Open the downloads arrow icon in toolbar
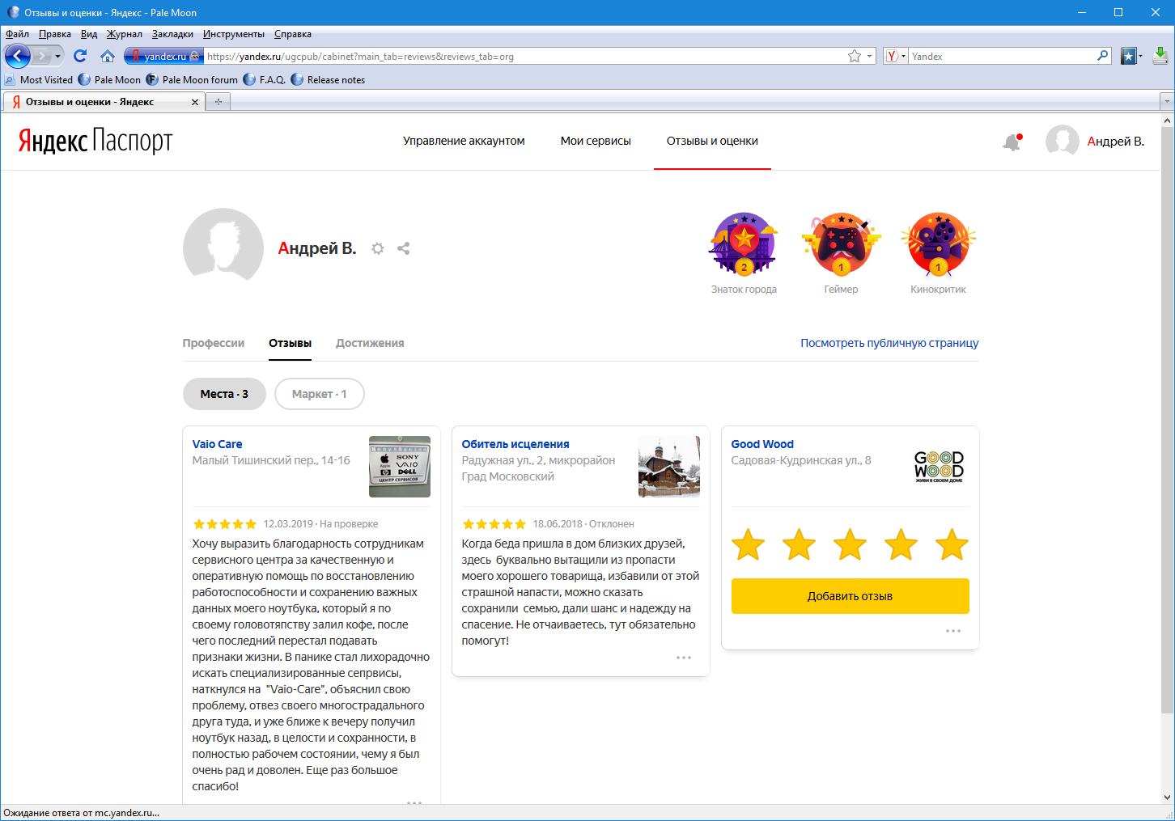This screenshot has height=821, width=1175. pyautogui.click(x=1160, y=56)
